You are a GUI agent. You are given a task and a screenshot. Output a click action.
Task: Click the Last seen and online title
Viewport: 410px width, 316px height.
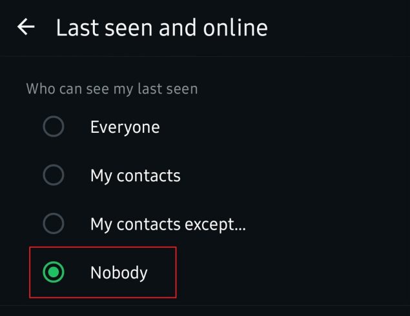162,28
